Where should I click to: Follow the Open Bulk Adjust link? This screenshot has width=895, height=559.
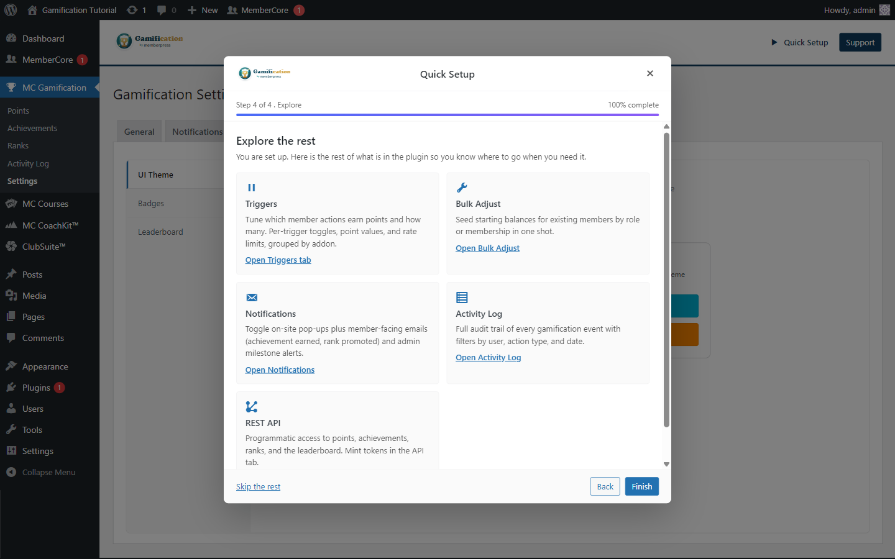pos(488,248)
